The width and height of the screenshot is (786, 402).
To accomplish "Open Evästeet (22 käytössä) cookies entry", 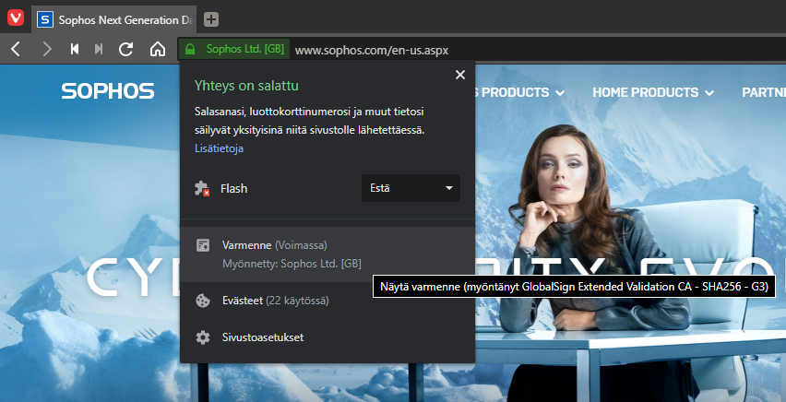I will pyautogui.click(x=327, y=301).
